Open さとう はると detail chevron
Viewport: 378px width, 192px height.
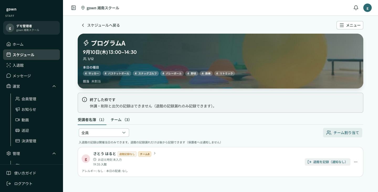click(155, 153)
